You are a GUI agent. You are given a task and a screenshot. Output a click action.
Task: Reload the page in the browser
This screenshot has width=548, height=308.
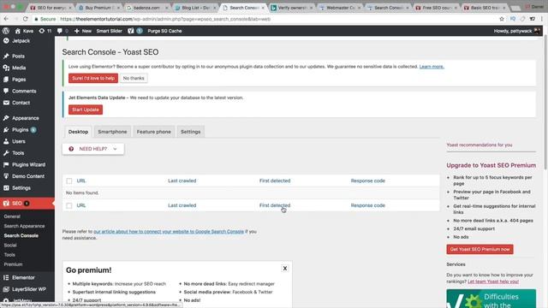25,19
